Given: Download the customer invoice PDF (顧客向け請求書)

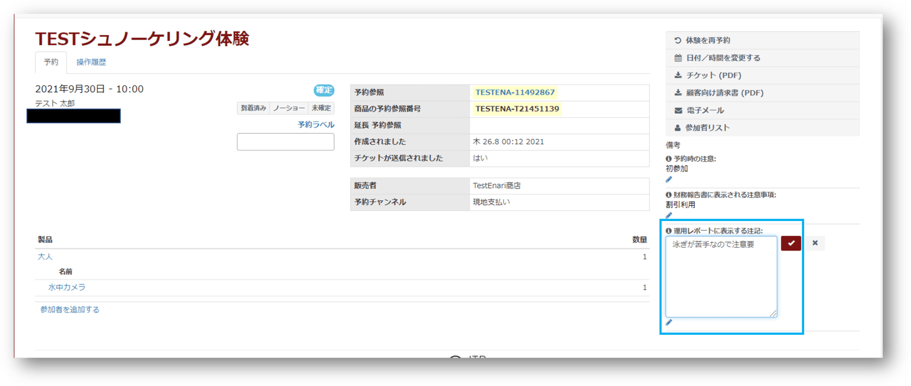Looking at the screenshot, I should (x=724, y=93).
